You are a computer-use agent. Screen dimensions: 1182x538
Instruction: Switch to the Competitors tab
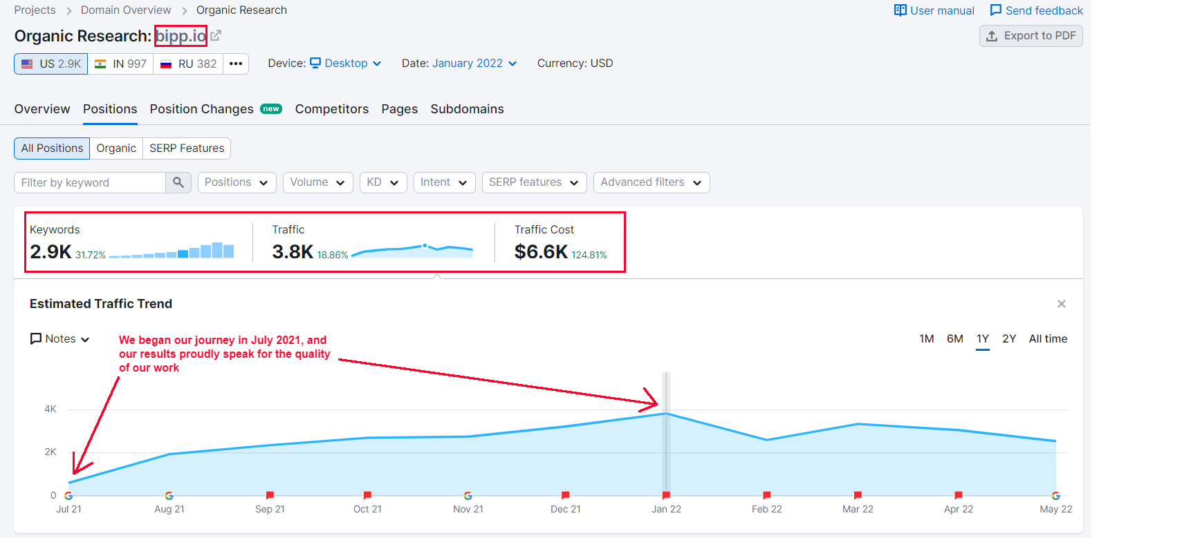[332, 109]
